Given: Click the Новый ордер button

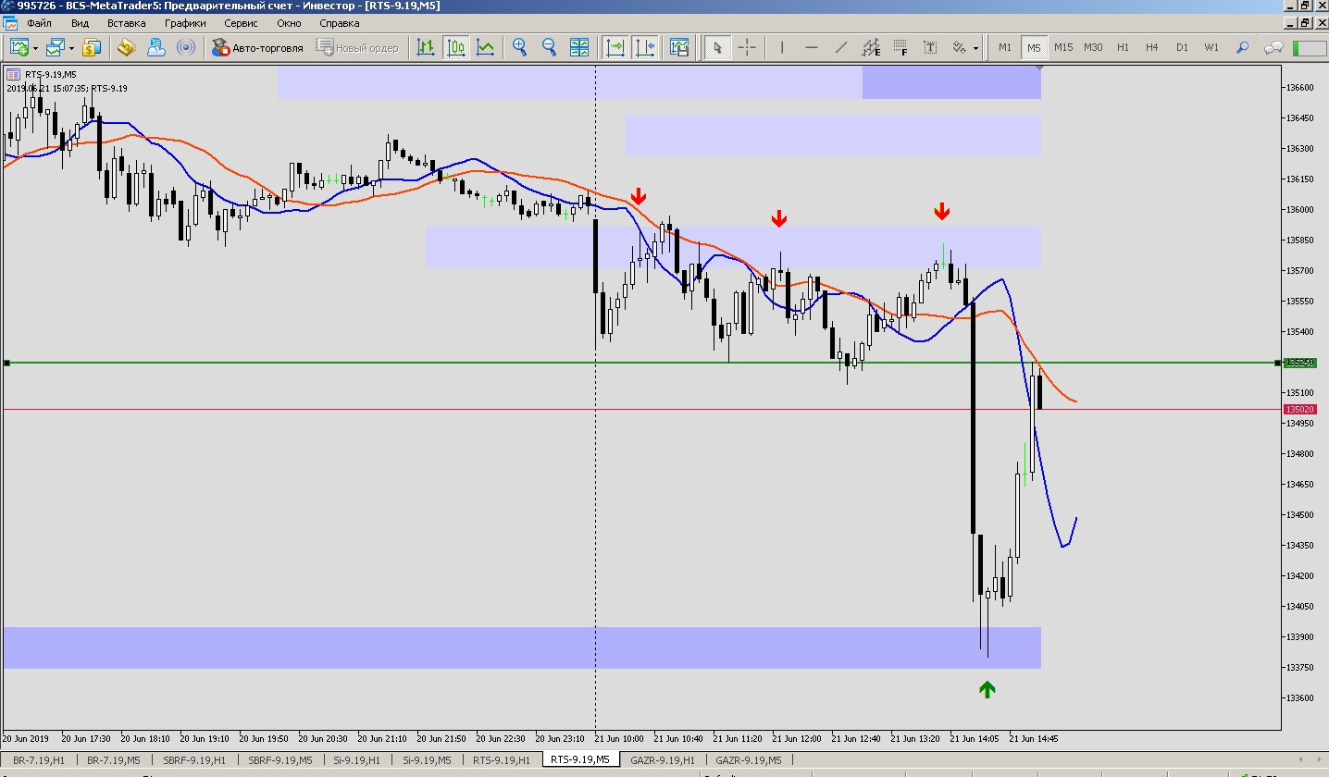Looking at the screenshot, I should [357, 47].
